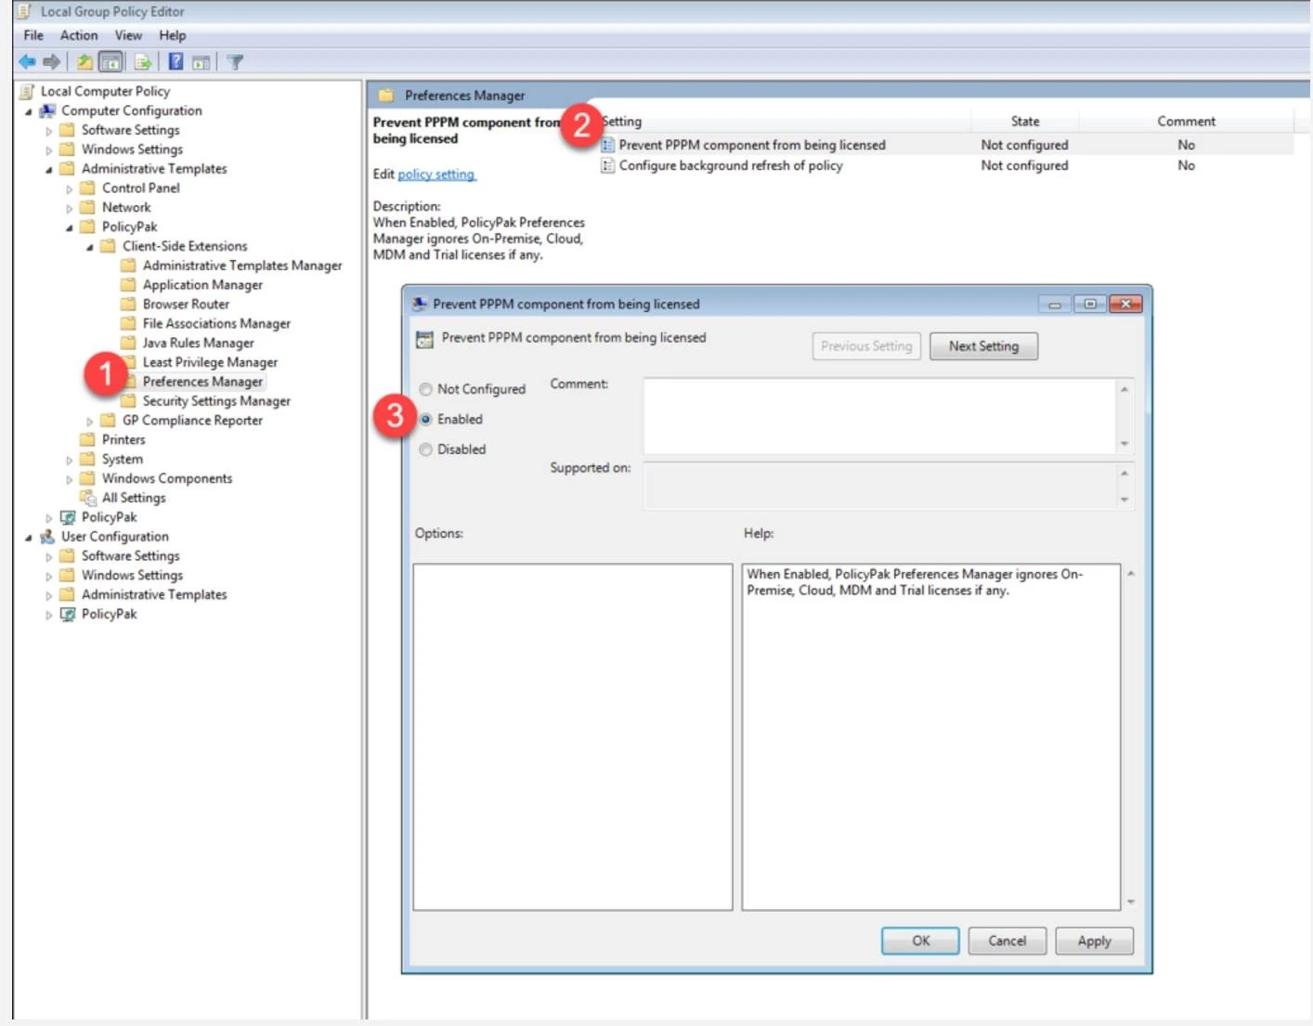Select the Disabled radio button
This screenshot has height=1026, width=1313.
pyautogui.click(x=426, y=449)
